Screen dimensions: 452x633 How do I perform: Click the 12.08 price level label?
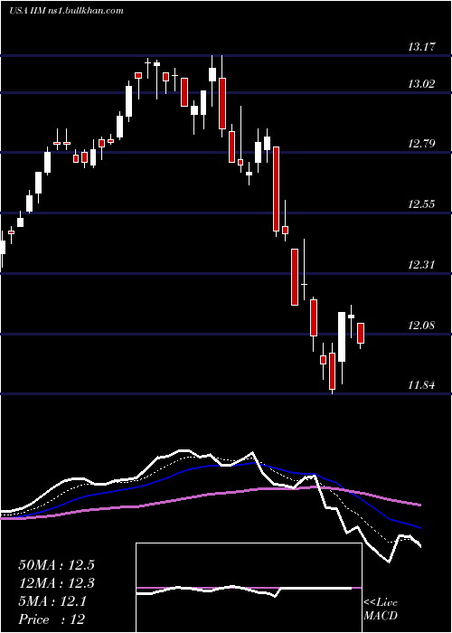click(x=421, y=325)
